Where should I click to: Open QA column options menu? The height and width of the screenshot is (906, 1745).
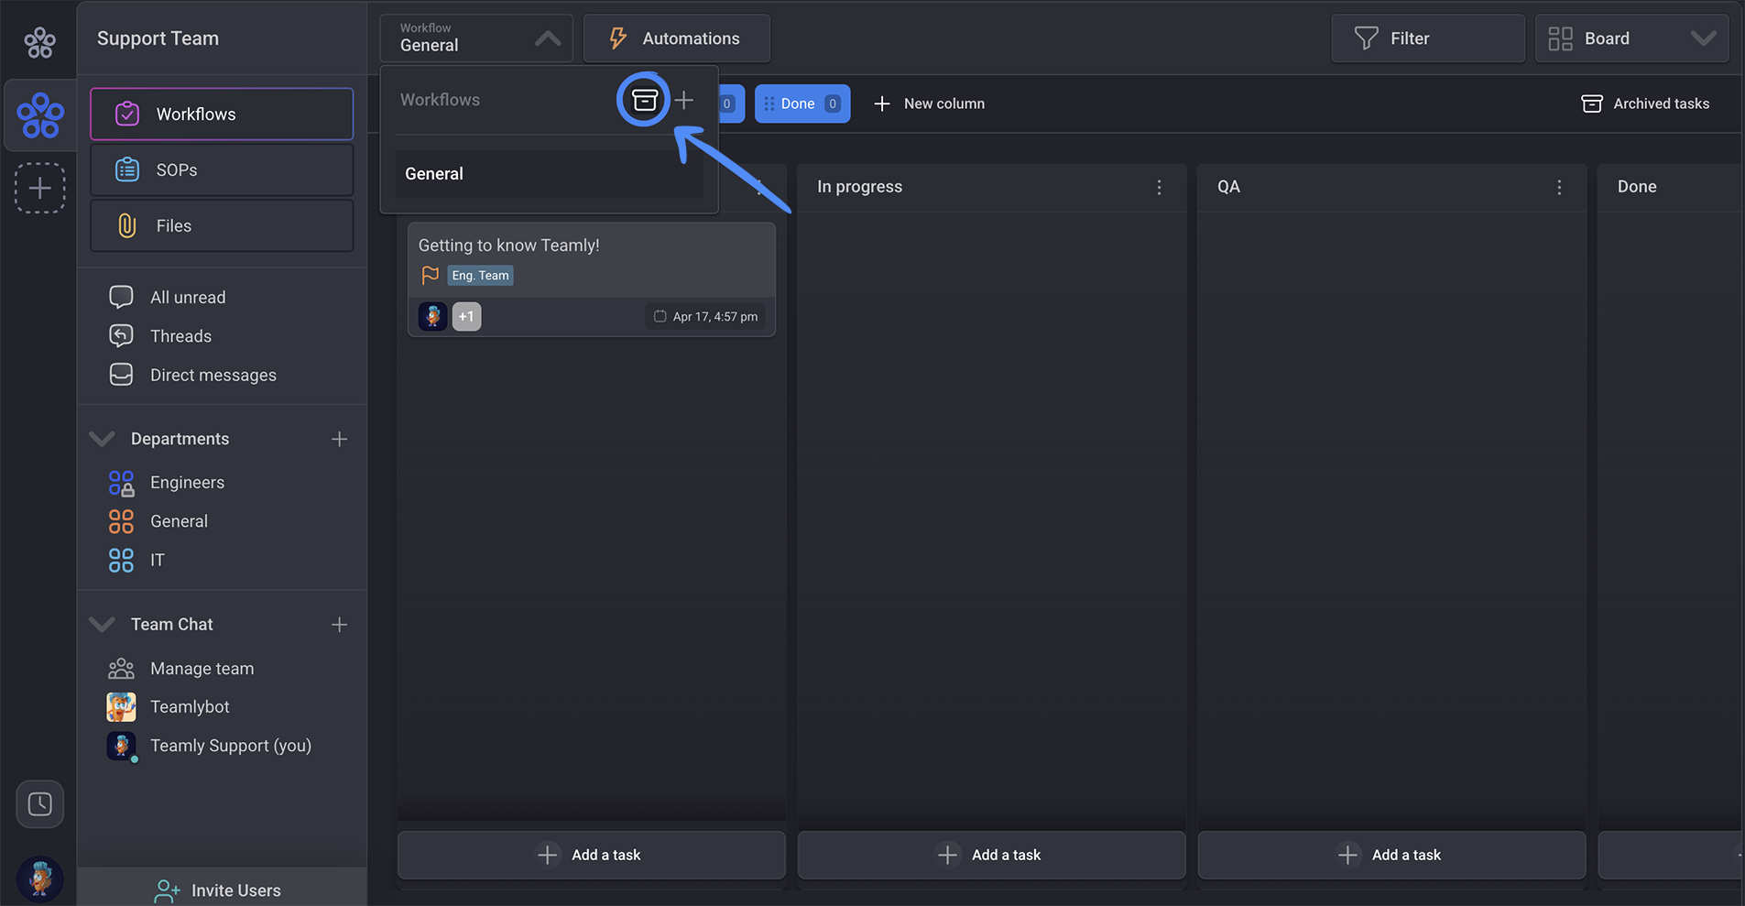pos(1559,187)
